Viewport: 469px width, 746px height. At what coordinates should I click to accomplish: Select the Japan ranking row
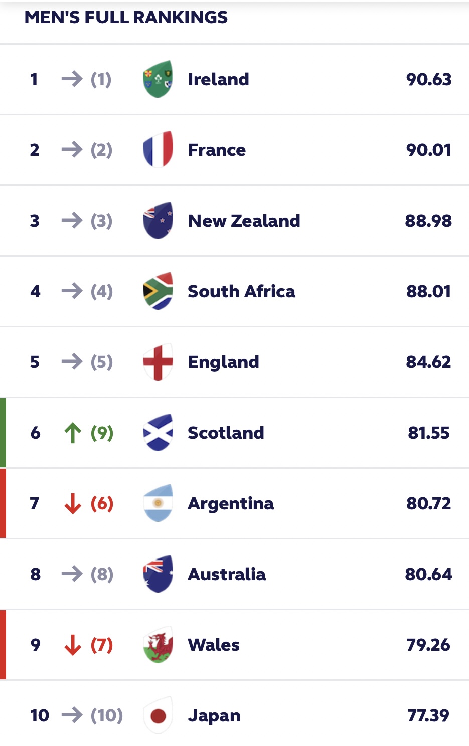click(234, 716)
